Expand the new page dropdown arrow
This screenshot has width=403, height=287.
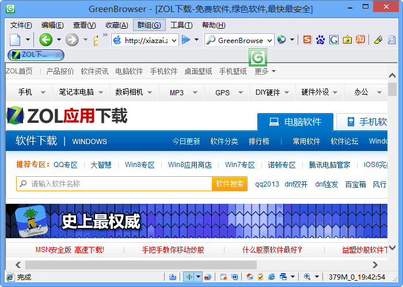(x=28, y=40)
